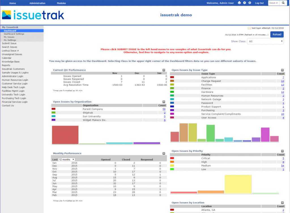
Task: Open Calendar in sidebar
Action: tap(7, 58)
